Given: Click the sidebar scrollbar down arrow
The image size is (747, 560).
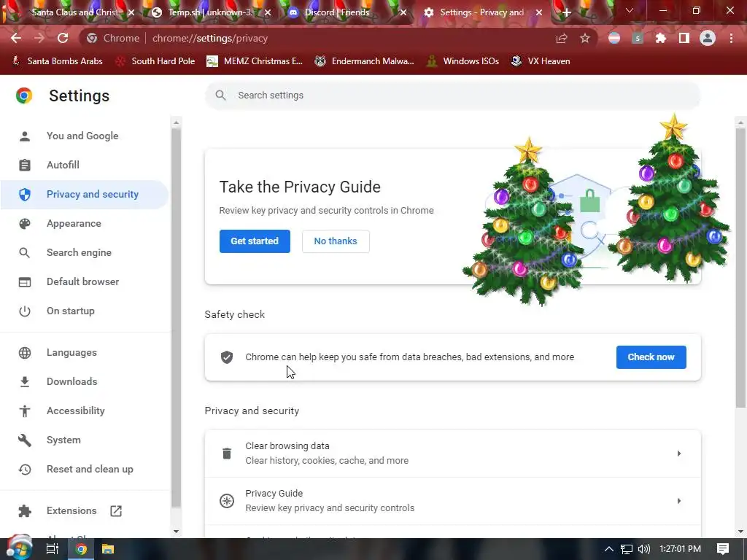Looking at the screenshot, I should click(177, 532).
